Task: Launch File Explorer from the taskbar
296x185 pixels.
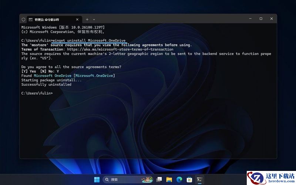Action: (169, 179)
